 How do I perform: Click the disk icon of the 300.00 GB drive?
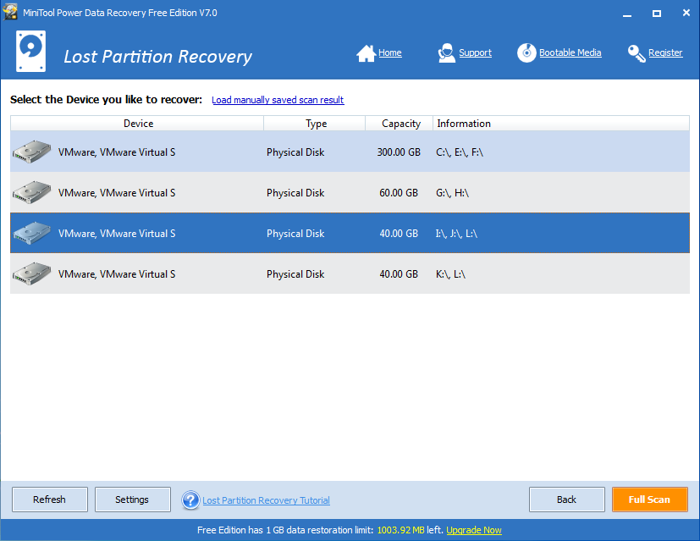(30, 152)
